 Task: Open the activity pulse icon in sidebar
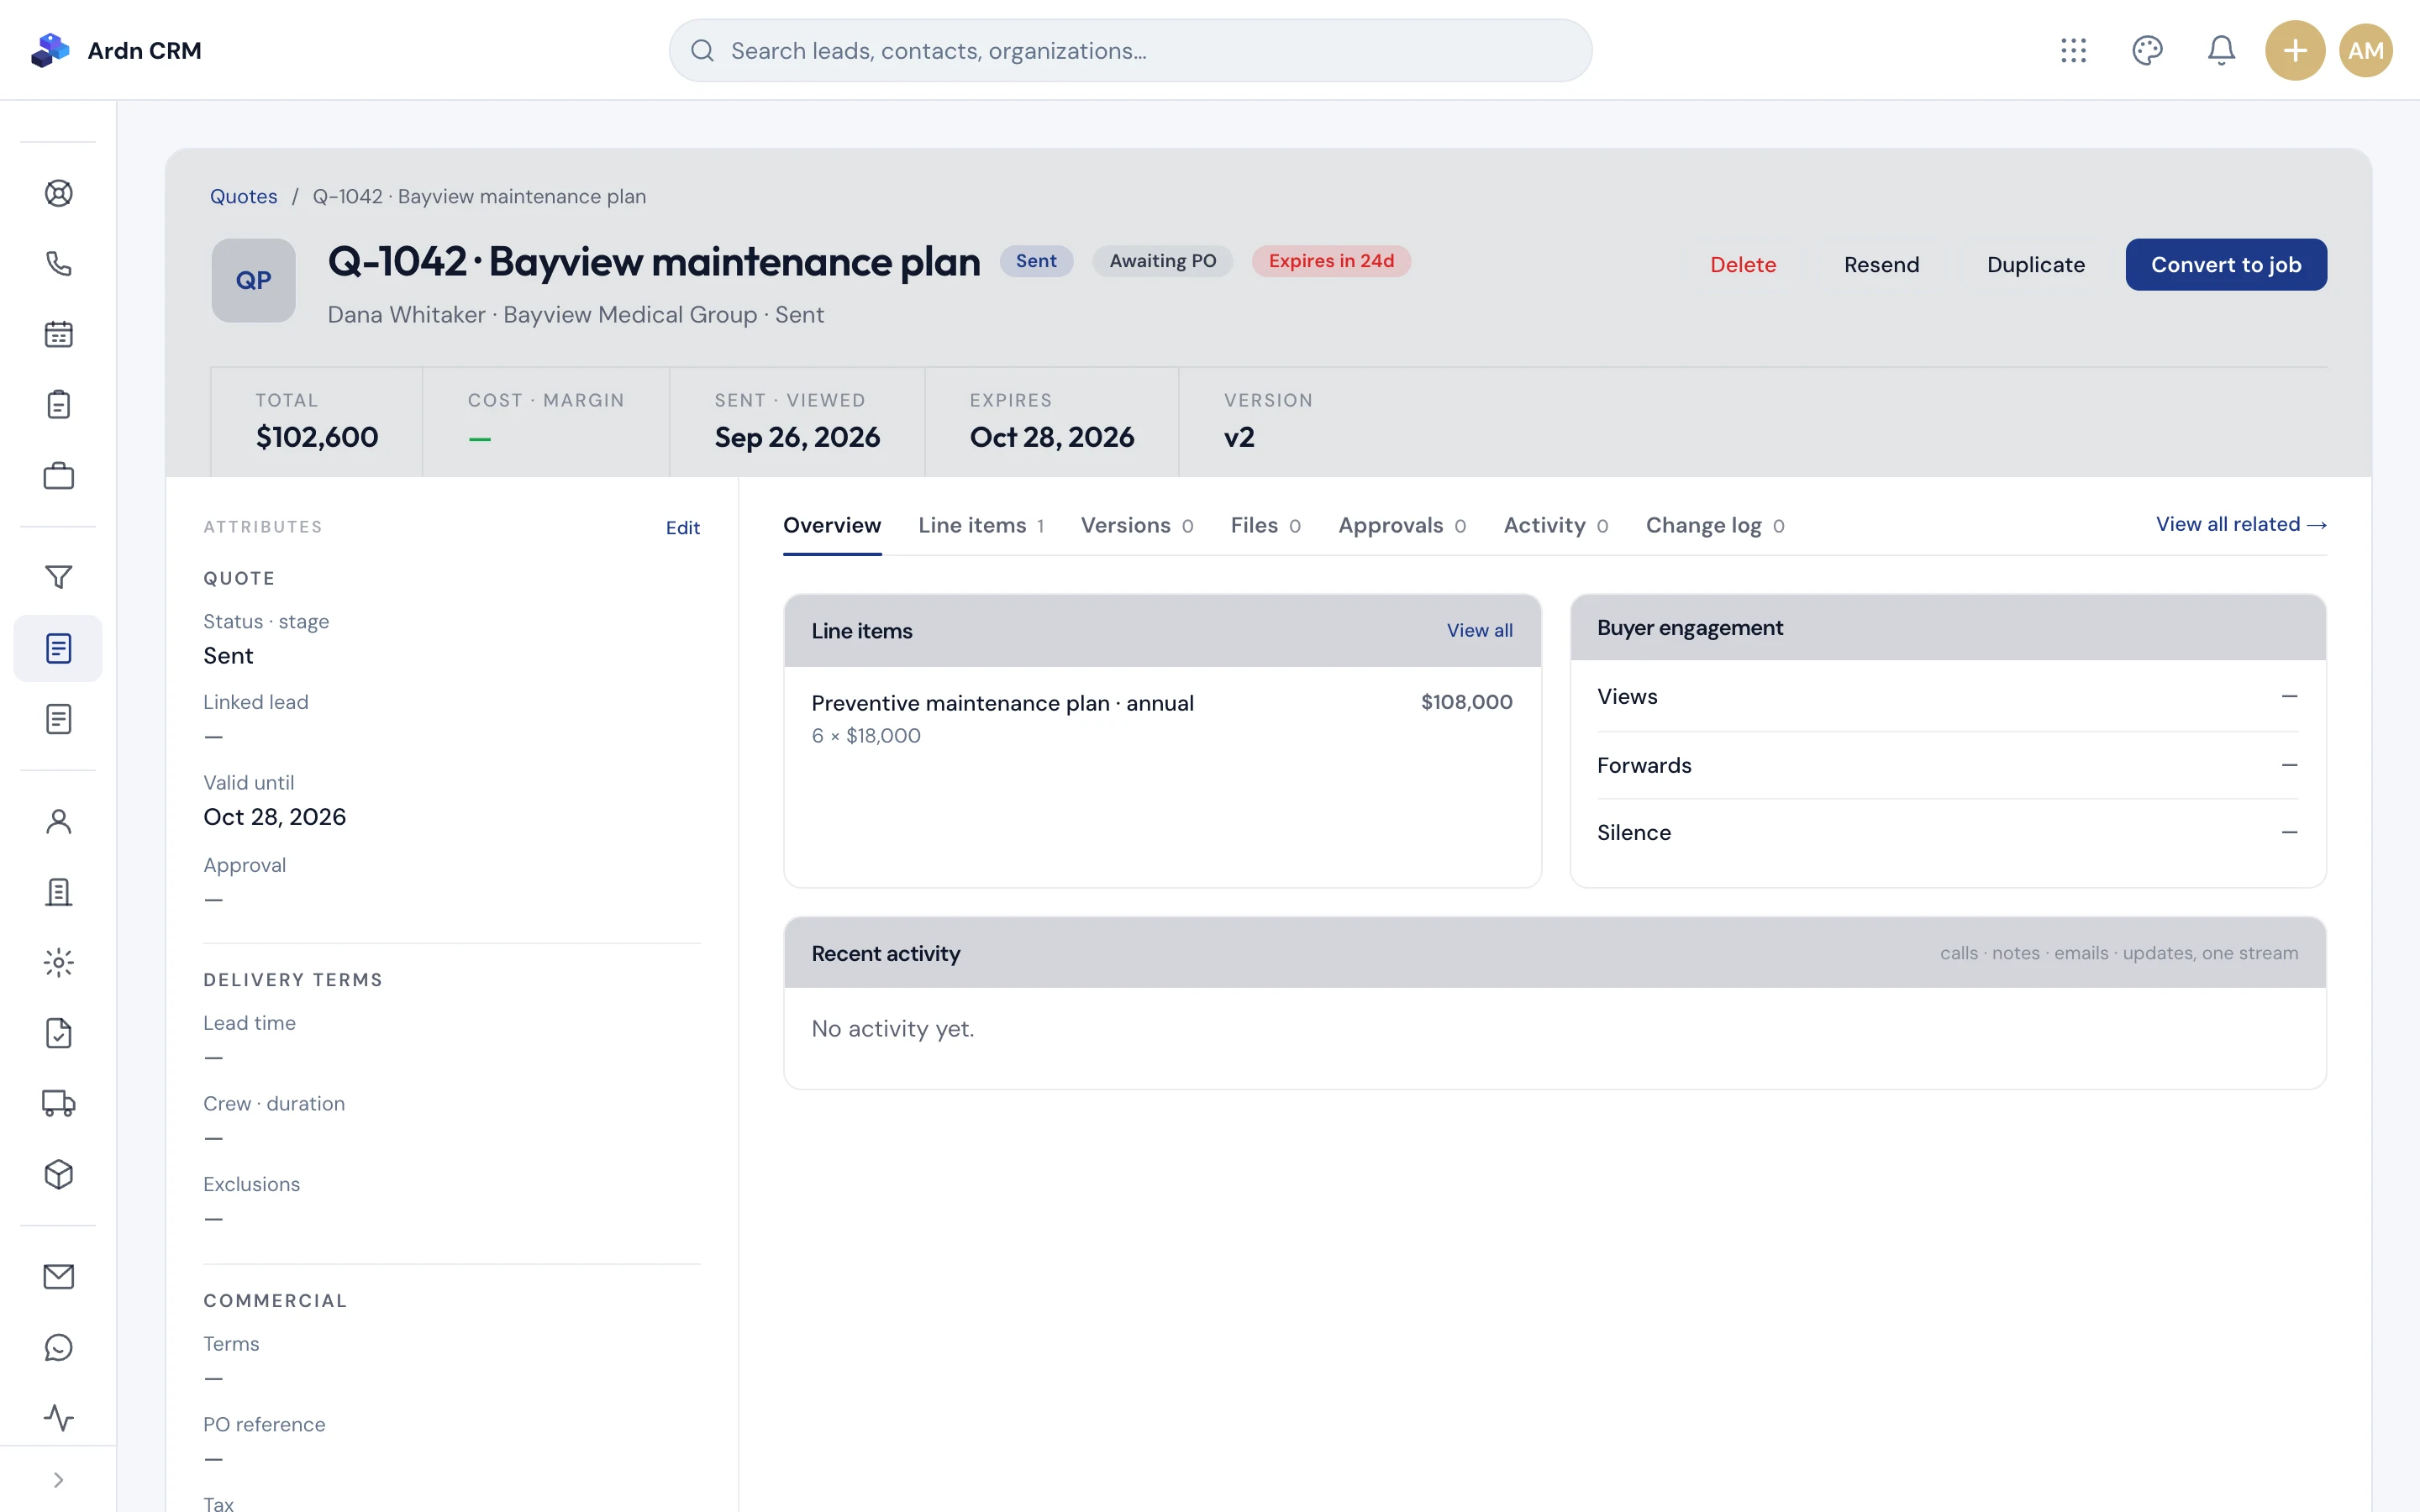58,1418
